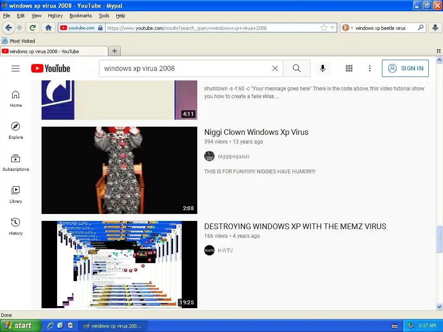Open the YouTube settings three-dot menu
The image size is (443, 332).
(x=369, y=68)
